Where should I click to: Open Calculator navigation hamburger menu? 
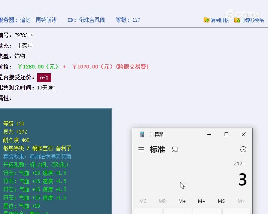point(141,149)
